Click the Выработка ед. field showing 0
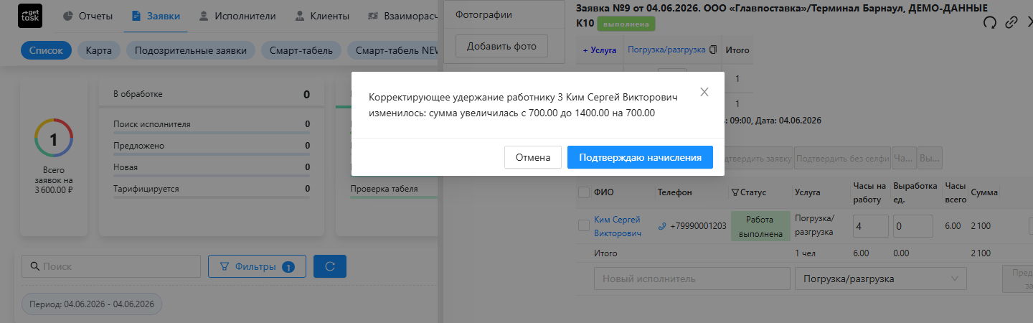Viewport: 1033px width, 323px height. (912, 226)
